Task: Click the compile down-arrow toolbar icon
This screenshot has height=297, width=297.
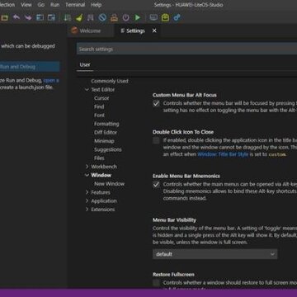Action: [x=68, y=18]
